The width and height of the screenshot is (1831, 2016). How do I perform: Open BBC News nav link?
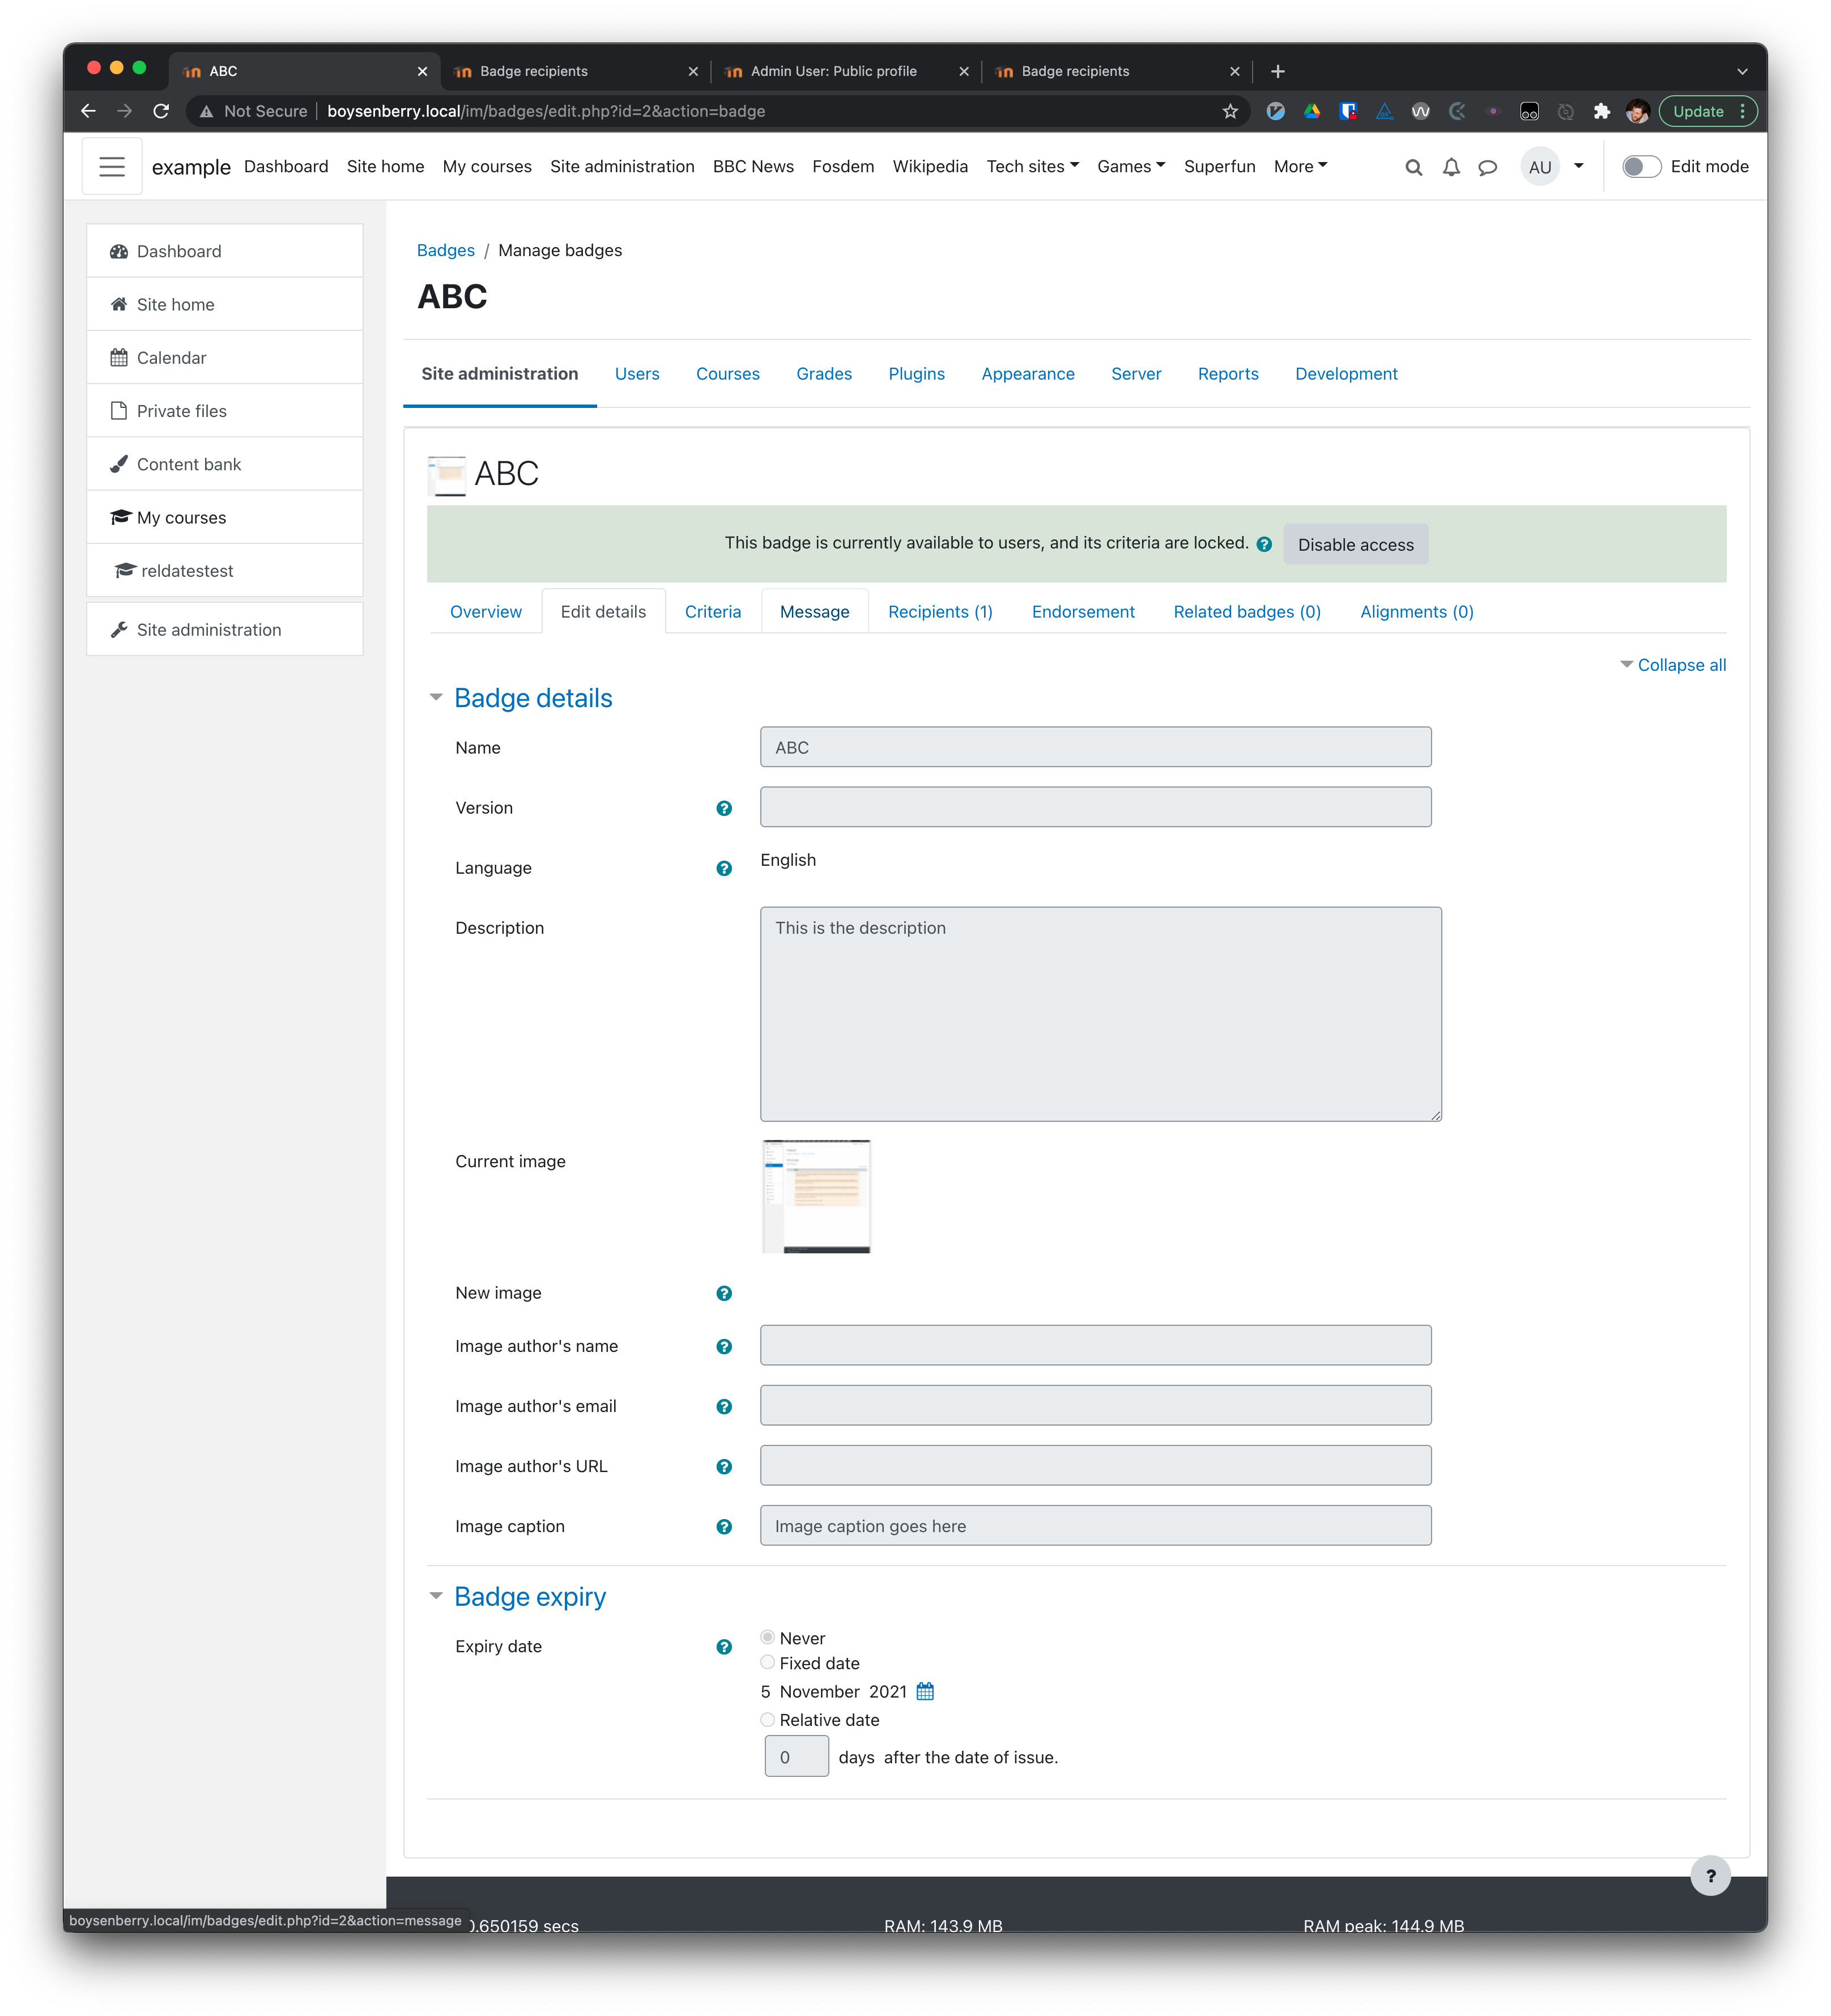tap(753, 167)
